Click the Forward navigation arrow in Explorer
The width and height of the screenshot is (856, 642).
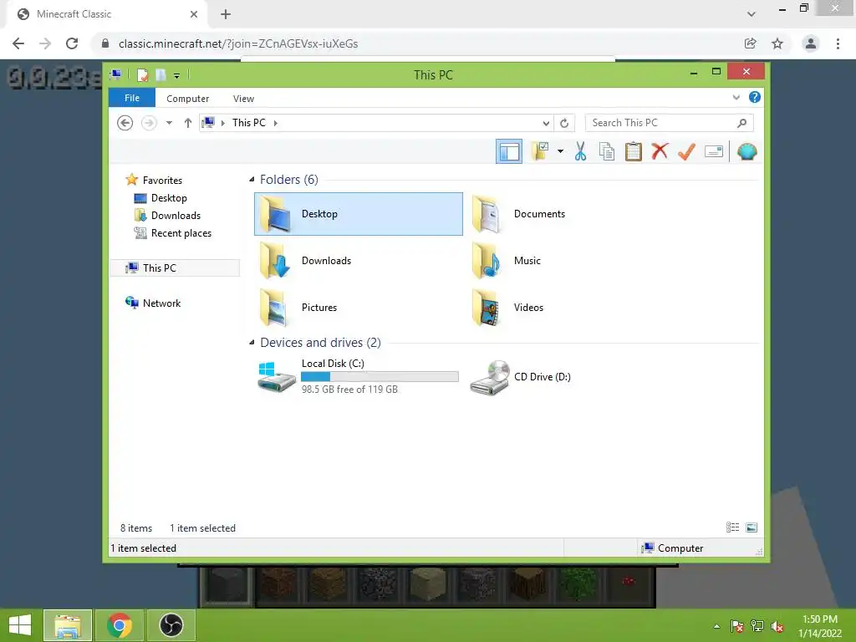(149, 123)
